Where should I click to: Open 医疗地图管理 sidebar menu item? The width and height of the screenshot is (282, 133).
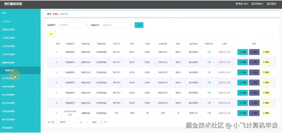coord(20,95)
